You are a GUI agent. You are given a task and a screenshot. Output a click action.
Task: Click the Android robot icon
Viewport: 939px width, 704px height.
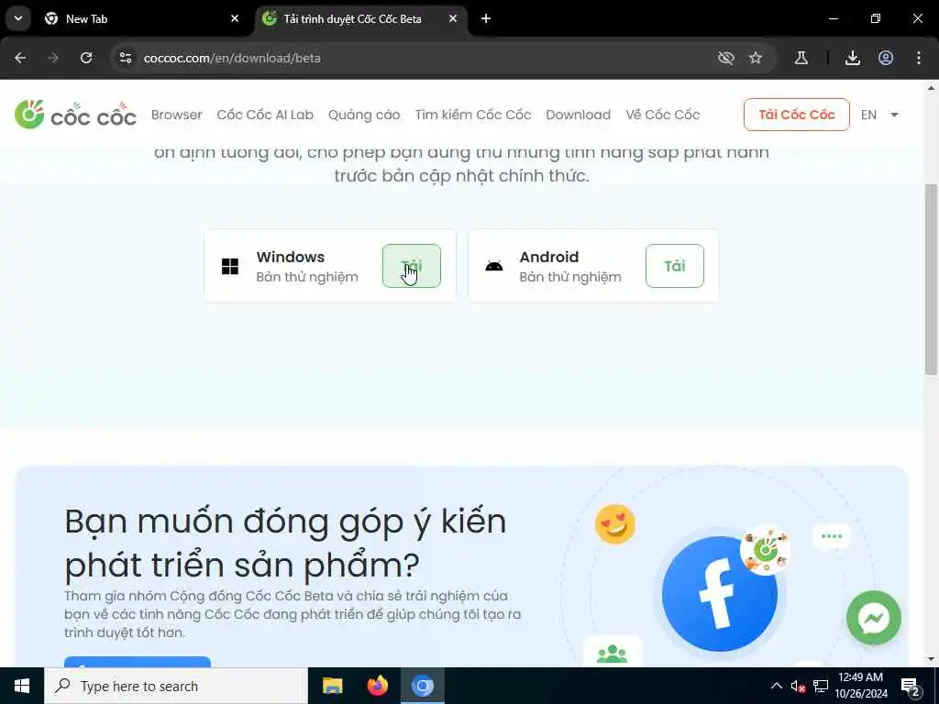(493, 266)
